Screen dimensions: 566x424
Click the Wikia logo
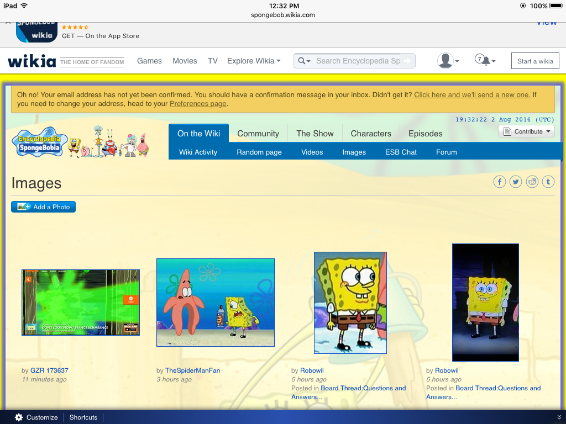click(x=32, y=61)
